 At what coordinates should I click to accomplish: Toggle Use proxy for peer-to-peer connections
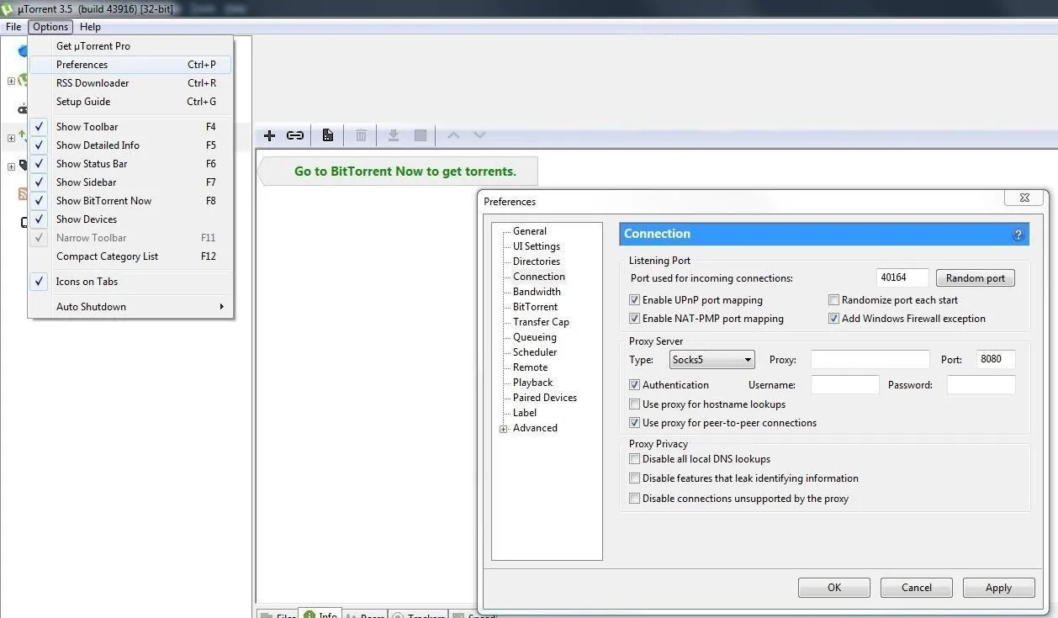point(635,423)
